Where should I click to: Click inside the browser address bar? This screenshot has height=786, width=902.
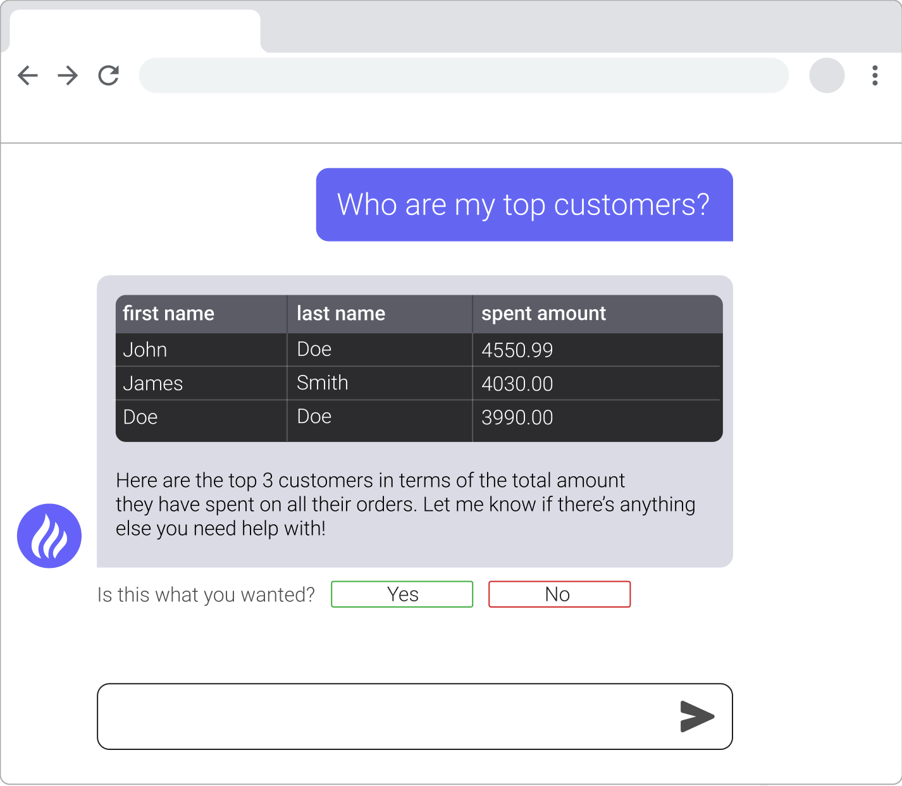coord(464,75)
